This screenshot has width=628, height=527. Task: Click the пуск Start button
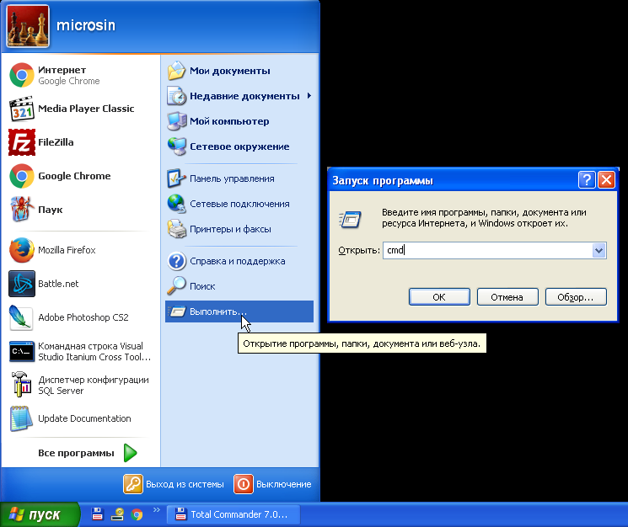pyautogui.click(x=40, y=514)
